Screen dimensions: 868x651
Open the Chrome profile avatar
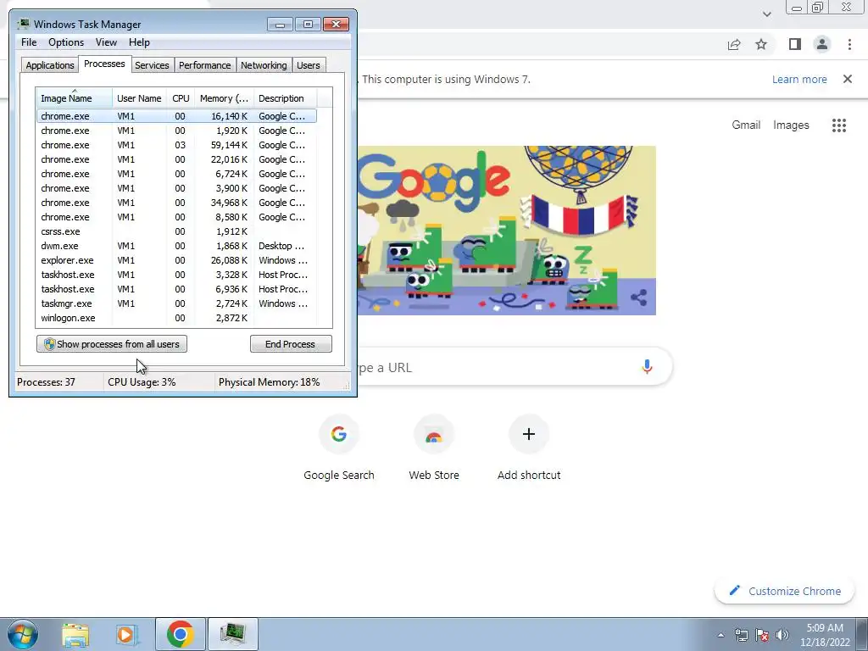point(822,44)
